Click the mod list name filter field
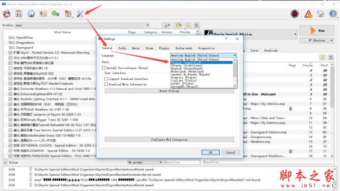The width and height of the screenshot is (340, 191). [182, 162]
